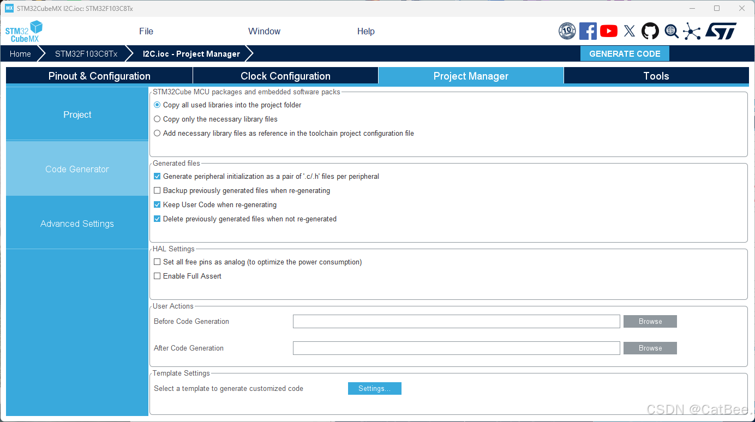The width and height of the screenshot is (755, 422).
Task: Click the 'Generated files' group label
Action: point(176,163)
